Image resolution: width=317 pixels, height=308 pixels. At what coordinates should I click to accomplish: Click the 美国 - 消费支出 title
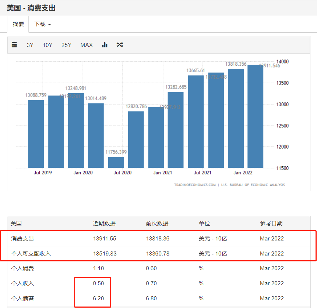coord(31,8)
